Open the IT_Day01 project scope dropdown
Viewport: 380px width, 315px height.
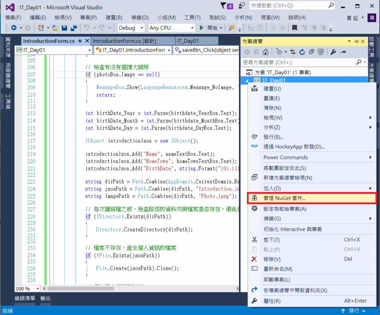89,50
